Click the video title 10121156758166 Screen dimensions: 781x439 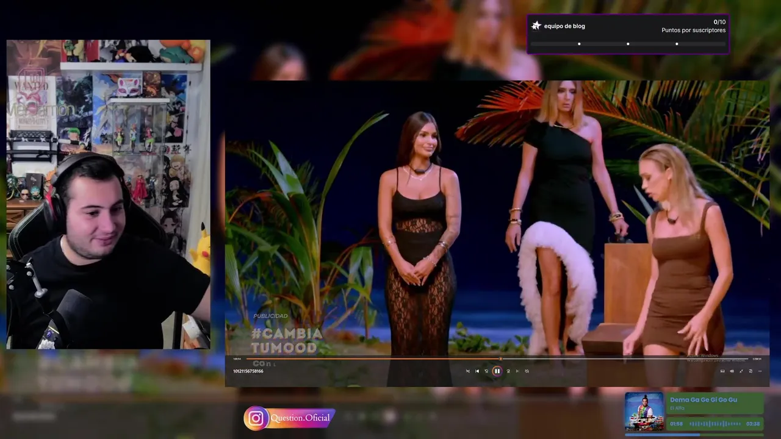pos(248,371)
